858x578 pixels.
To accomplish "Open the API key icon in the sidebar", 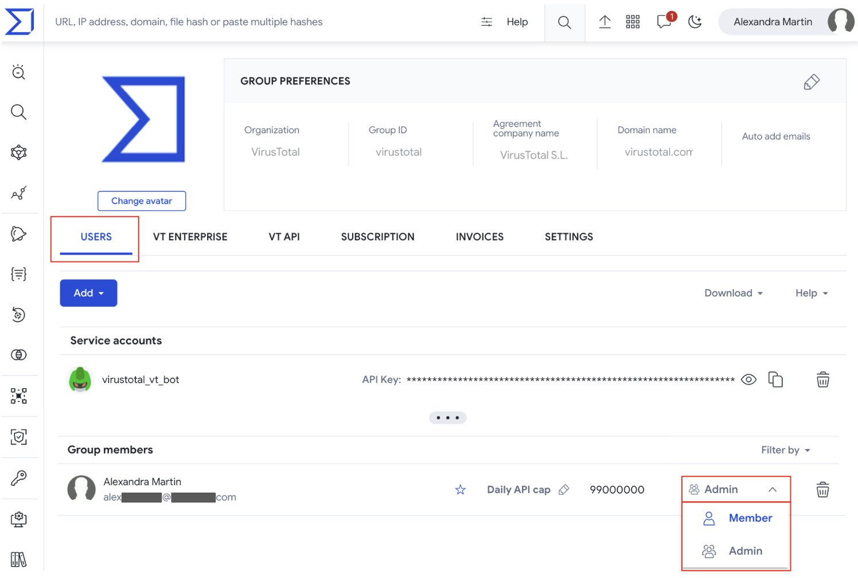I will tap(19, 478).
